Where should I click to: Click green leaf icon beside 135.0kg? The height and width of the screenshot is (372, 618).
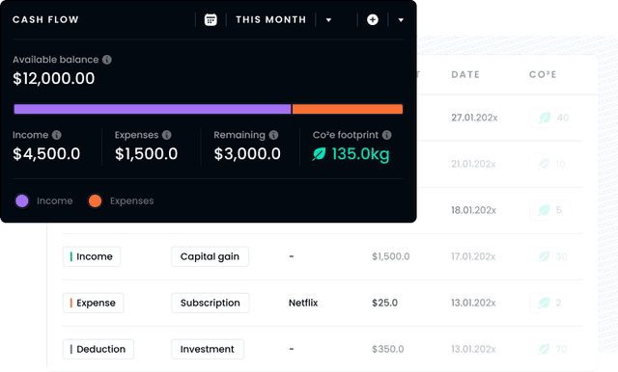tap(319, 154)
